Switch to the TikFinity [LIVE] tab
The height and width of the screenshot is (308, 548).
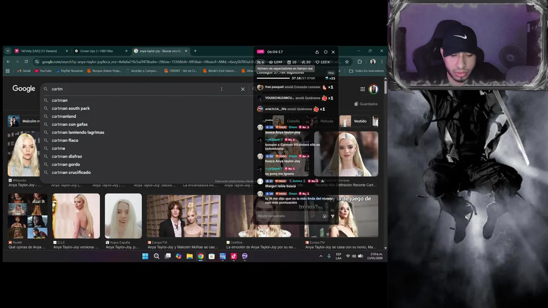point(41,51)
